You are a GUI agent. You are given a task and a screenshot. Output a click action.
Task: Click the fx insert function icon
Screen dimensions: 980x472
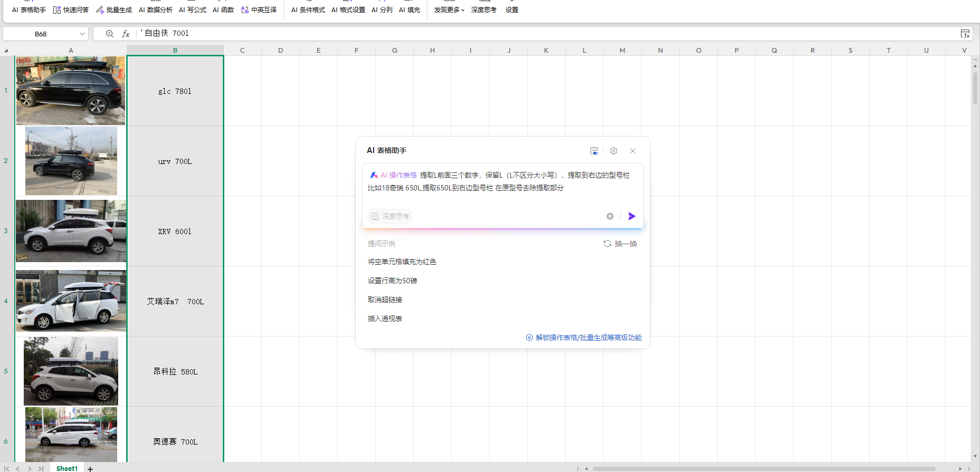click(126, 34)
